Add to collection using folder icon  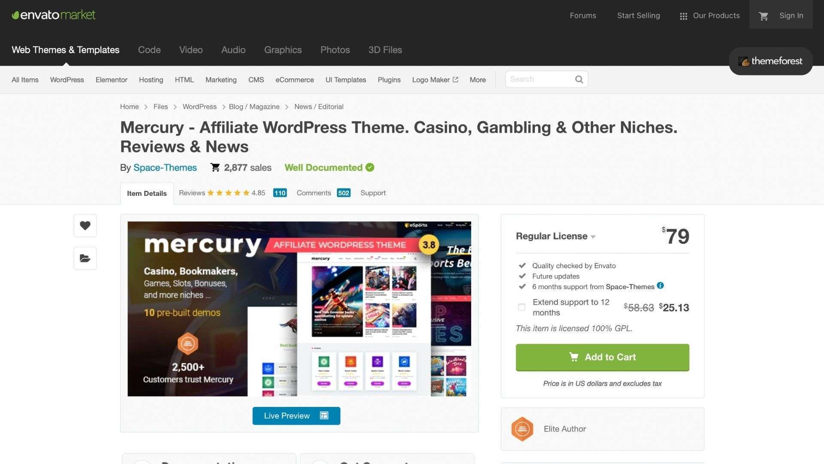85,258
